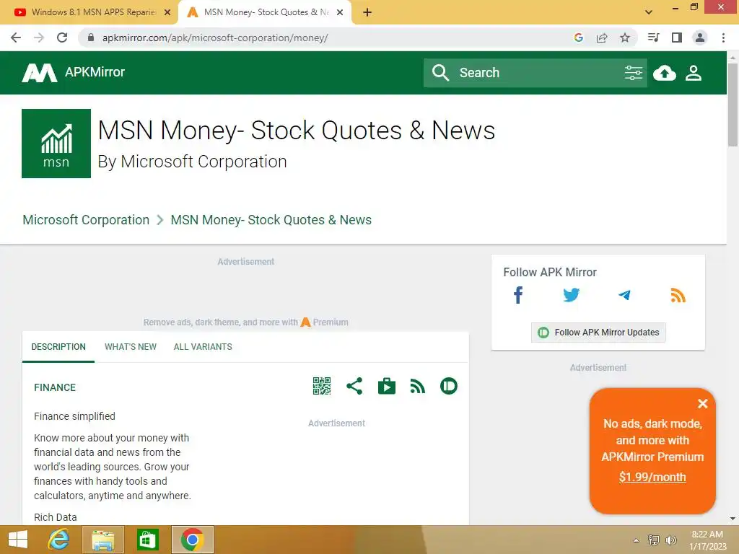739x554 pixels.
Task: Reload the current page
Action: (x=62, y=38)
